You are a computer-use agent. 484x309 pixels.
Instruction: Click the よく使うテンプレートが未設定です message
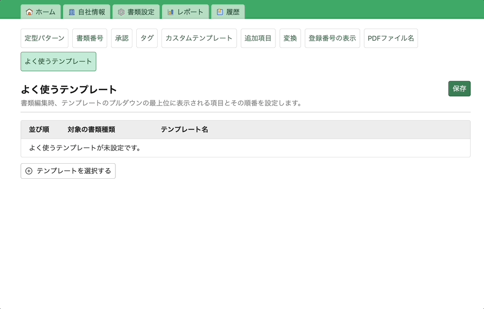pyautogui.click(x=85, y=148)
